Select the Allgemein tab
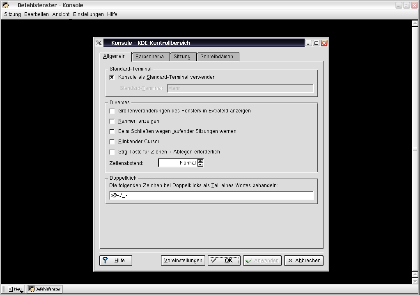Viewport: 420px width, 295px height. (115, 56)
